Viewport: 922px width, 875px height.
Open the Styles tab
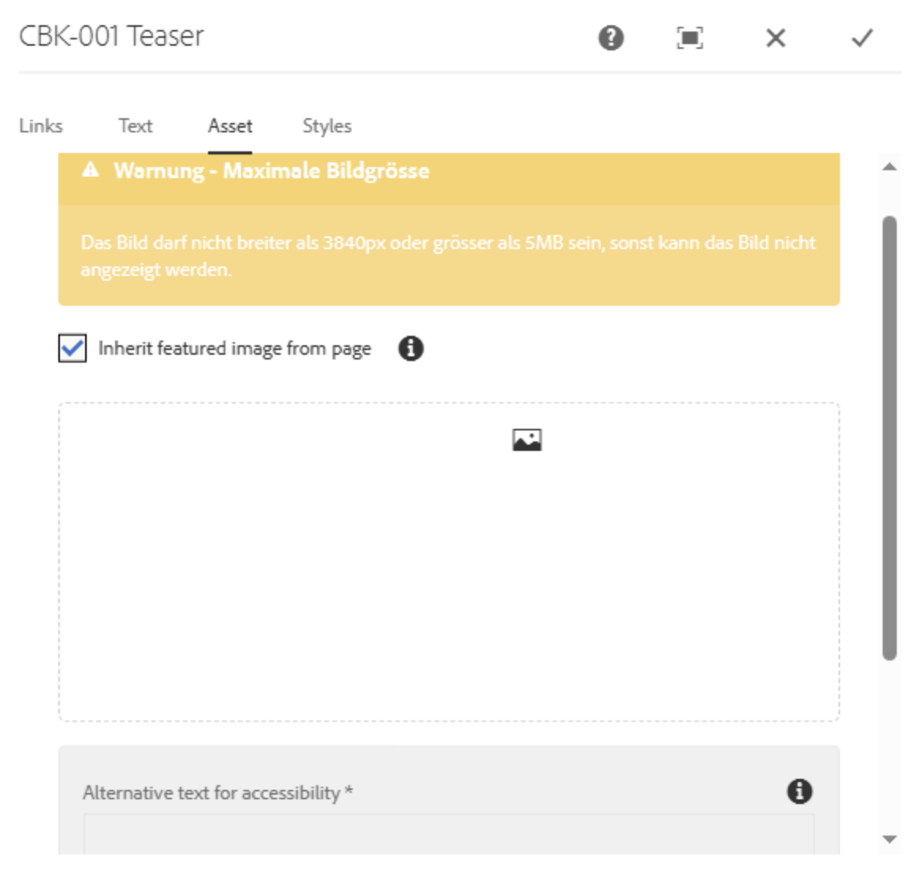click(327, 126)
